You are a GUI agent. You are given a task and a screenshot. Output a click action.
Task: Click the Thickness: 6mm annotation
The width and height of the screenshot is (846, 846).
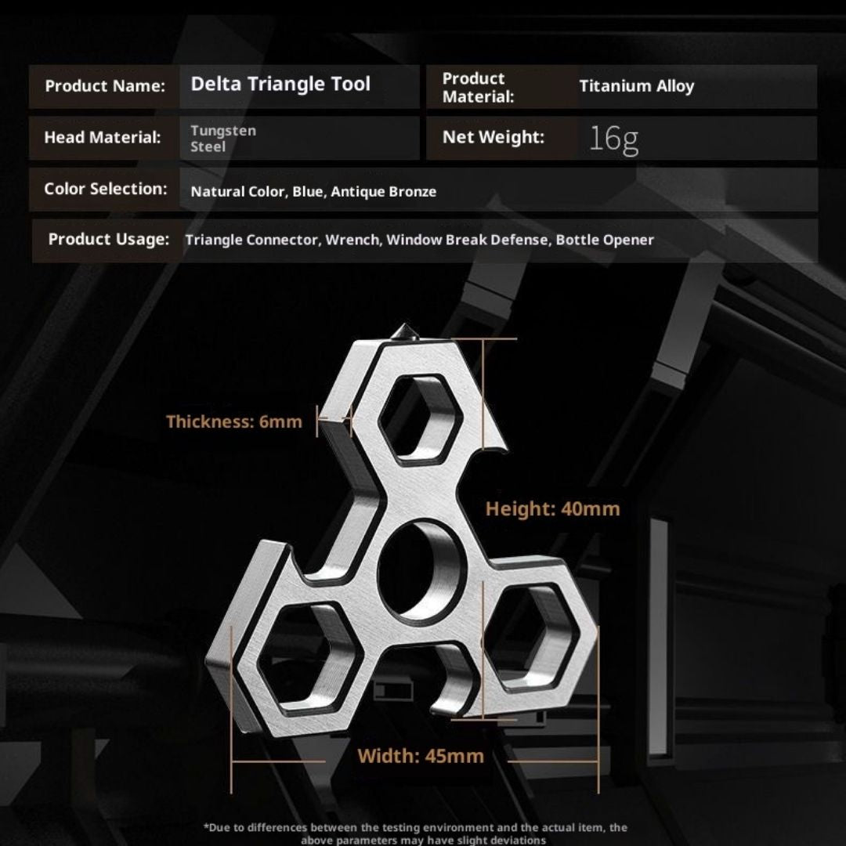(x=233, y=422)
